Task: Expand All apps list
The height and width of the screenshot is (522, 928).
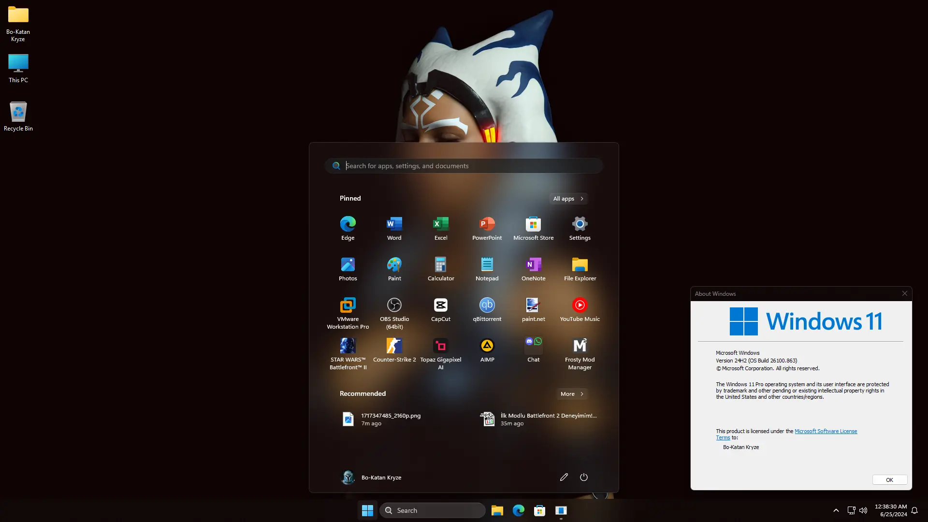Action: click(568, 199)
